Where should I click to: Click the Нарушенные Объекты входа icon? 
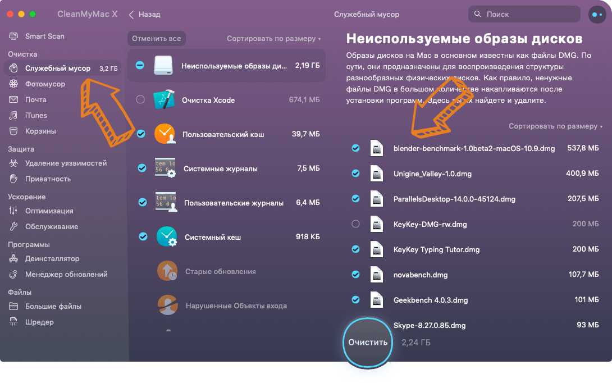click(x=168, y=306)
